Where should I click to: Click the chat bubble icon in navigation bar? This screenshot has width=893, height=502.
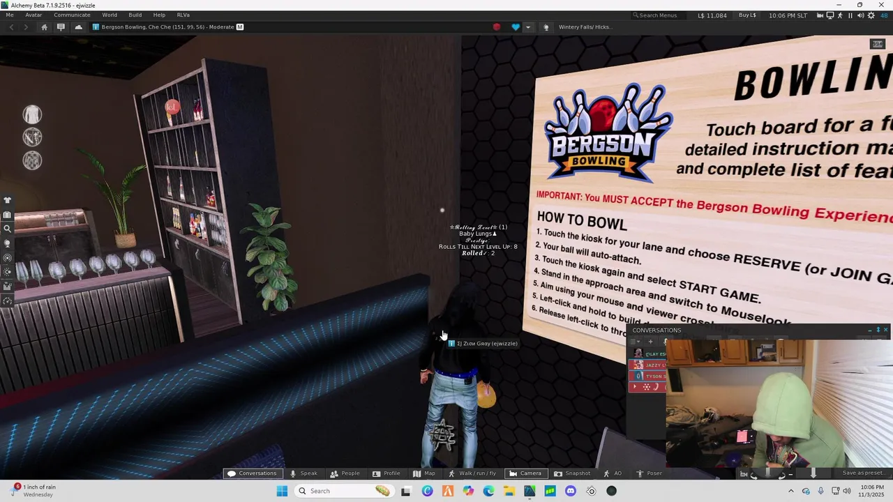pos(61,27)
